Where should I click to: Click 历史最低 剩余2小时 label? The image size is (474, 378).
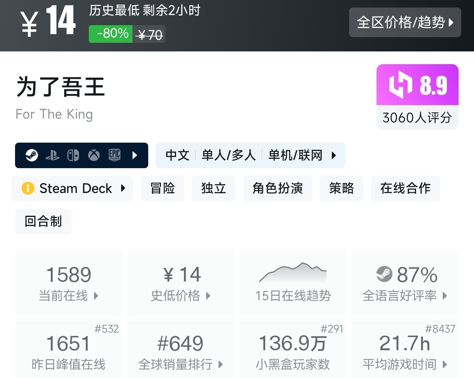(x=145, y=11)
